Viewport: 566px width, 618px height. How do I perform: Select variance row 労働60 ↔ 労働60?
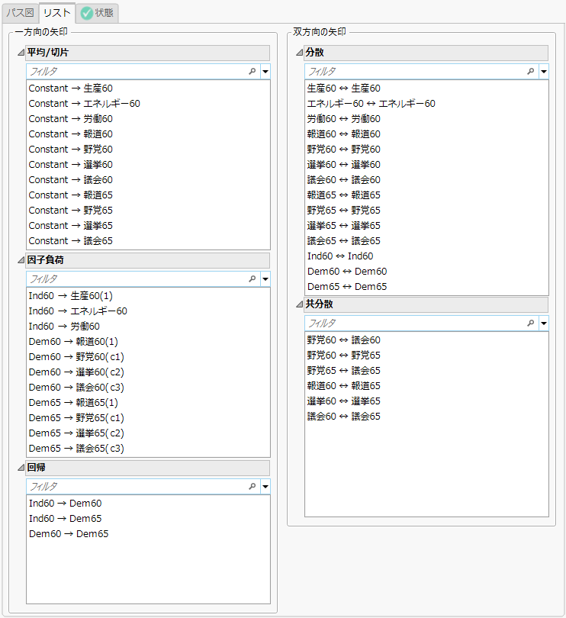click(x=426, y=118)
